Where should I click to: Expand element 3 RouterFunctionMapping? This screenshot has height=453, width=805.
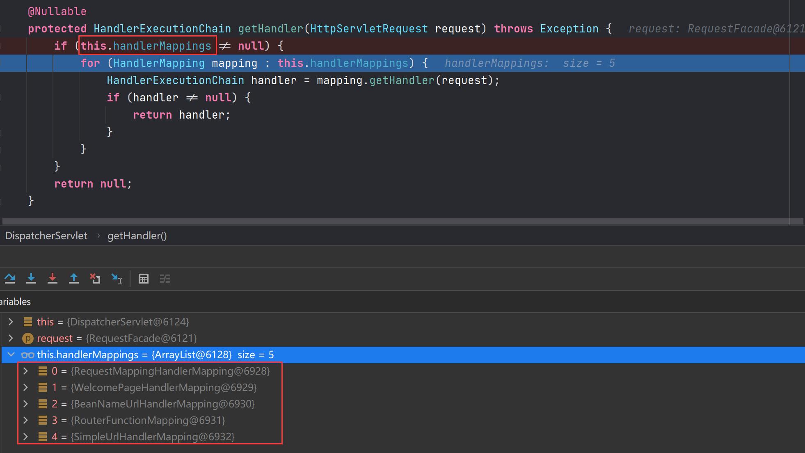[x=26, y=420]
